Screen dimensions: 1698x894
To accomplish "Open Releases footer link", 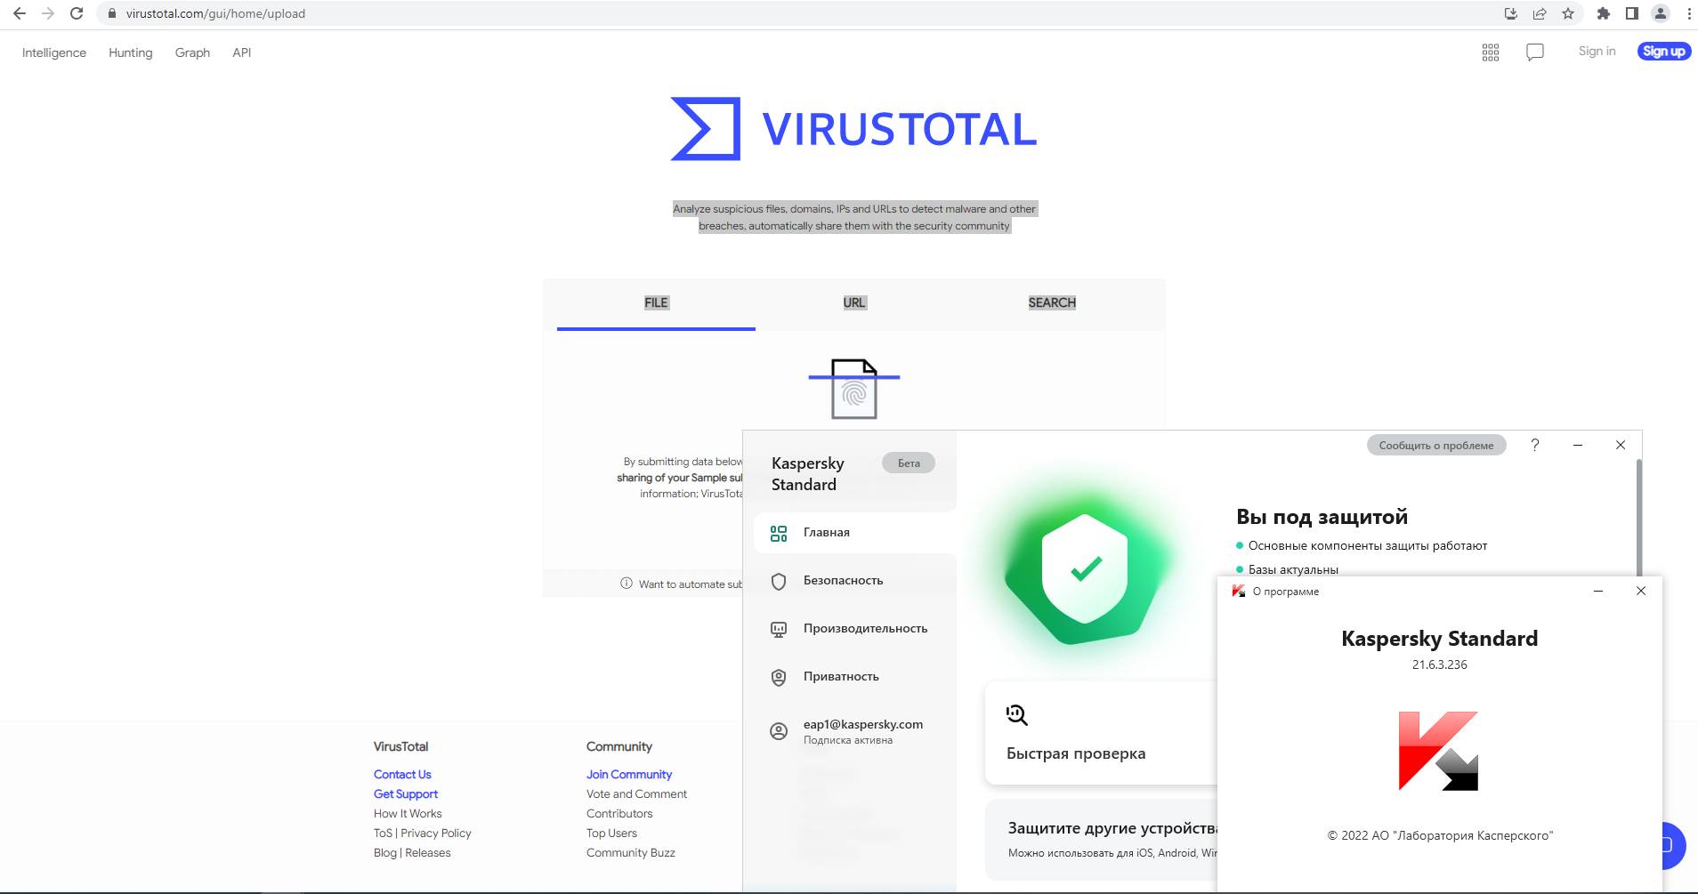I will click(428, 853).
